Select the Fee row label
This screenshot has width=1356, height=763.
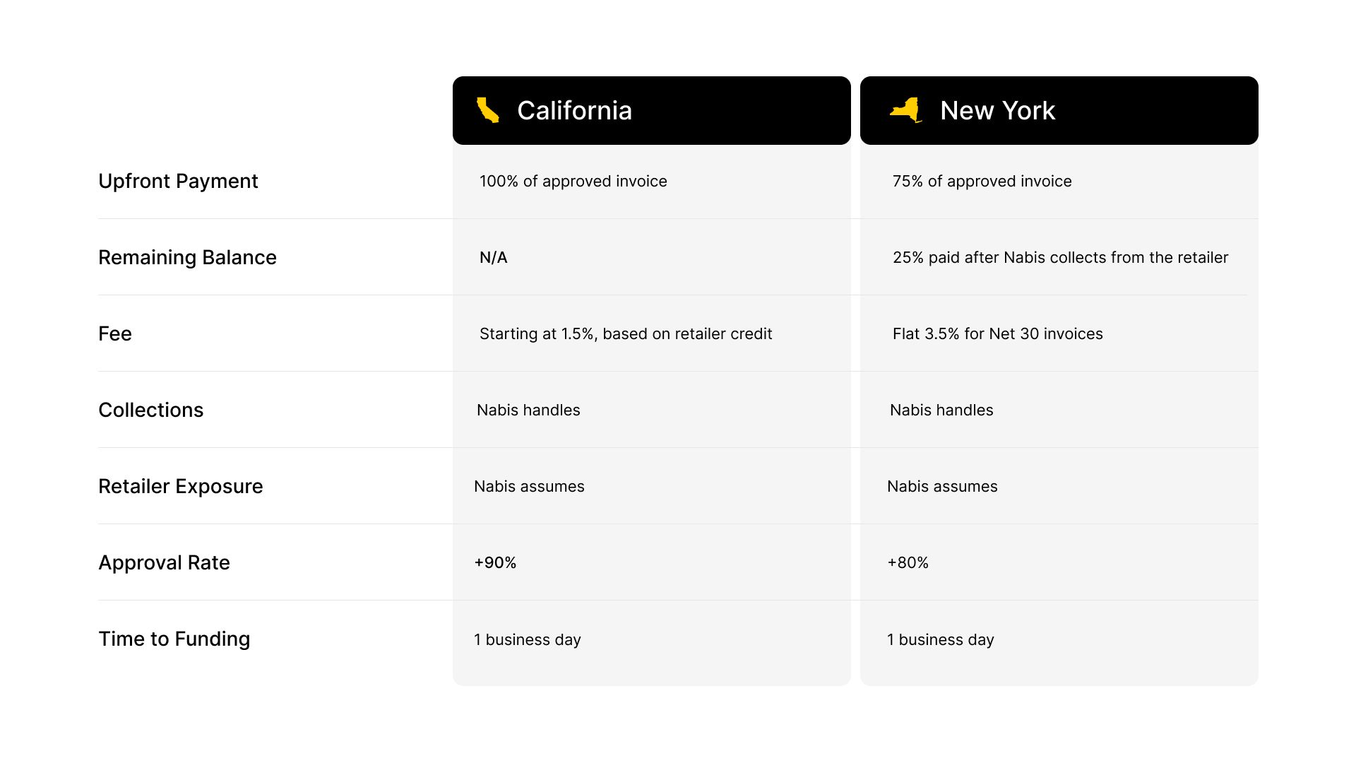[115, 333]
